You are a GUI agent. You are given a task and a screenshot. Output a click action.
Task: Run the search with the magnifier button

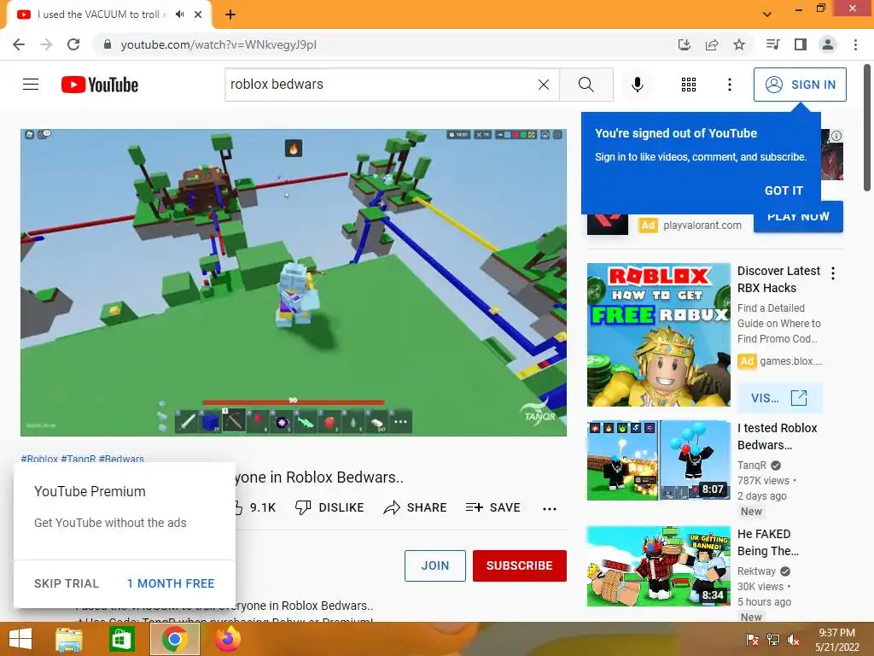586,85
